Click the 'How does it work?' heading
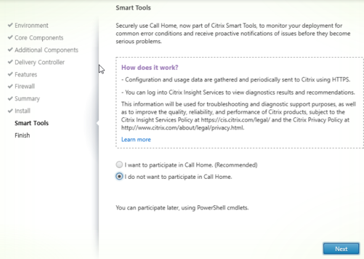This screenshot has height=259, width=364. (x=150, y=67)
